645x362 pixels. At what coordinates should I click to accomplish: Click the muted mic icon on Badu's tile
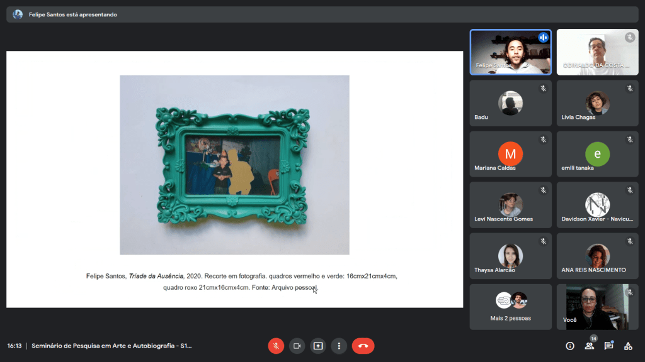coord(543,89)
